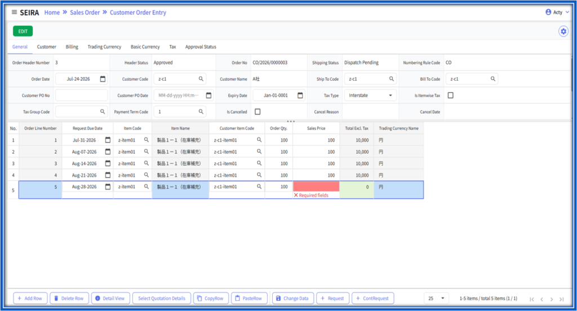
Task: Click the Trading Currency Name column header
Action: coord(398,128)
